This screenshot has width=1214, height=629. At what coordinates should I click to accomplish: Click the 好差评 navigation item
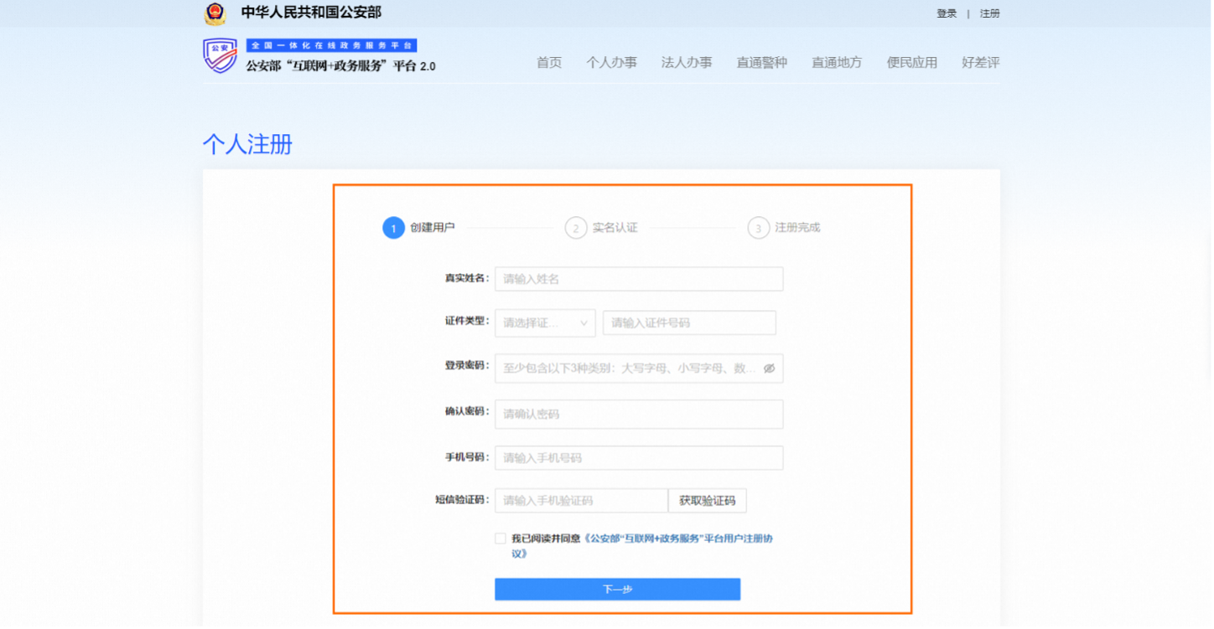980,62
